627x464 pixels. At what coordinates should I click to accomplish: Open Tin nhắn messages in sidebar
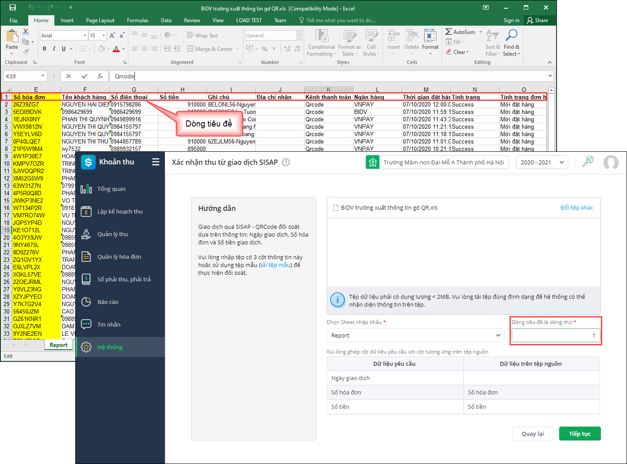click(x=109, y=324)
